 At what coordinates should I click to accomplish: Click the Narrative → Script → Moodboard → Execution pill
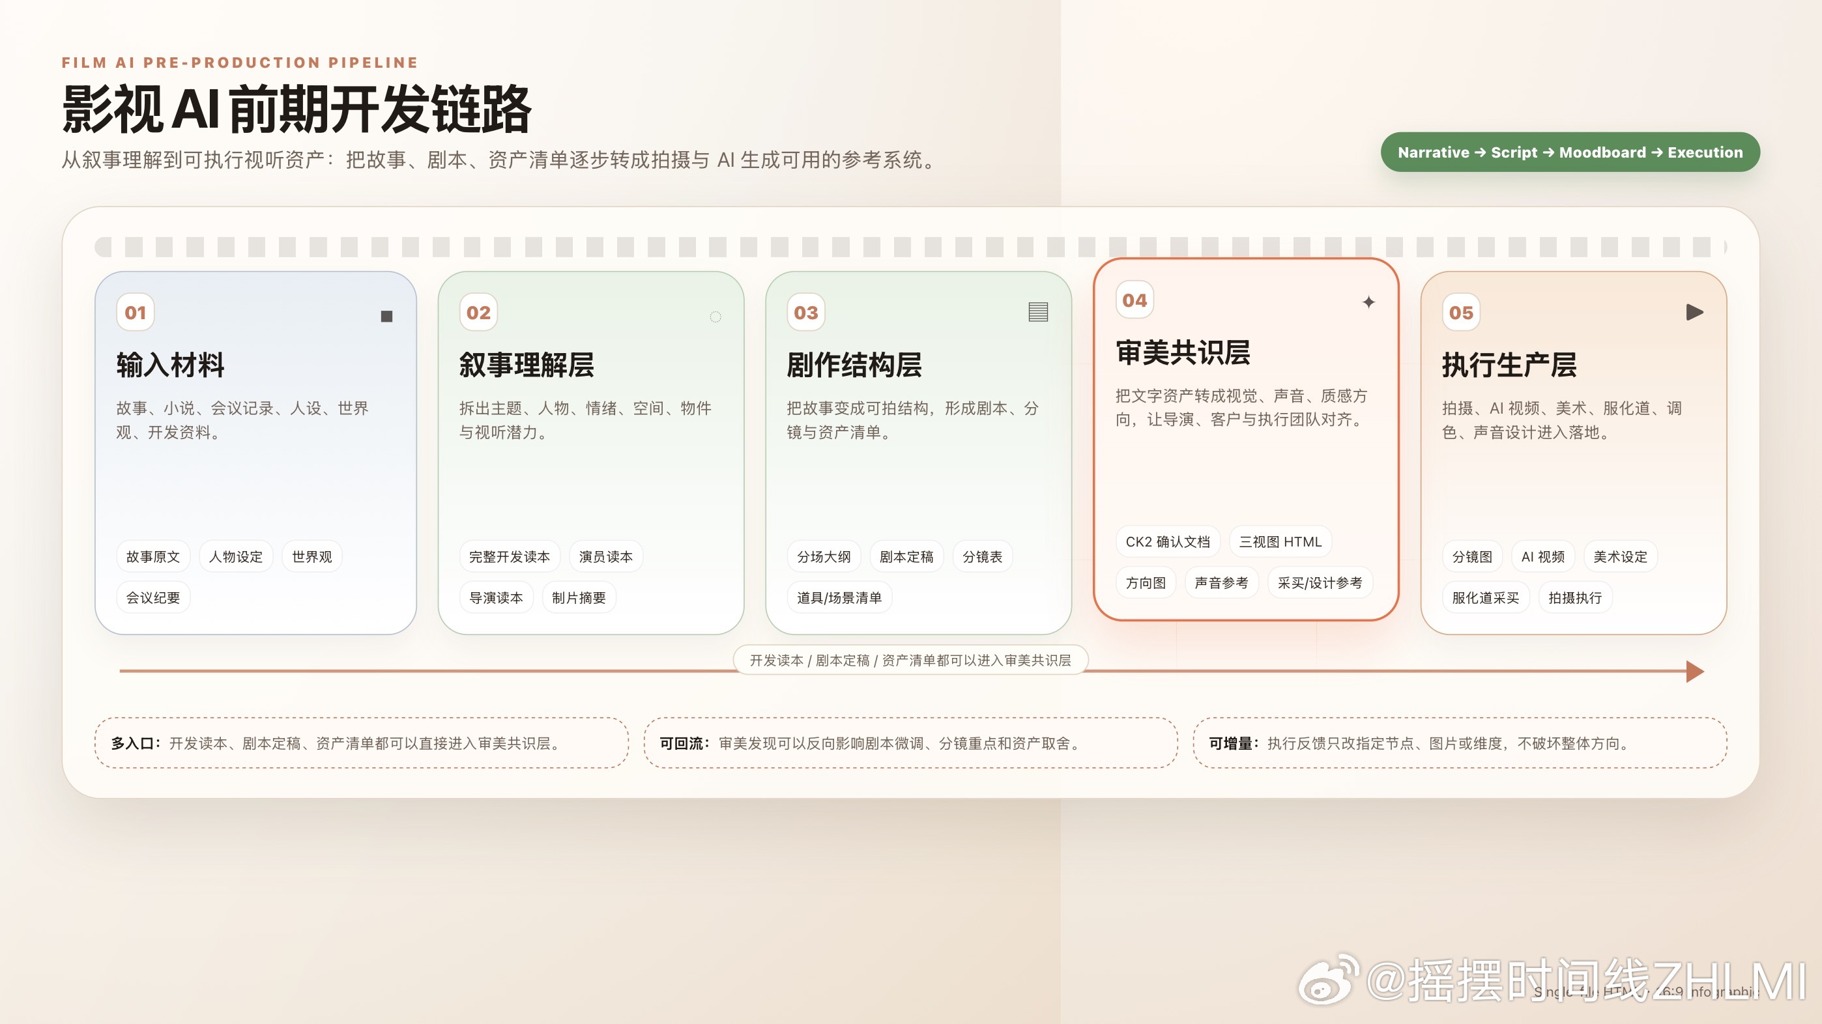click(1570, 152)
